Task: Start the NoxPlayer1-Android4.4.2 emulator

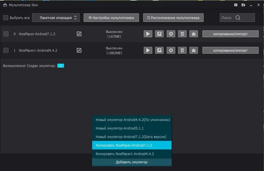Action: pos(148,50)
